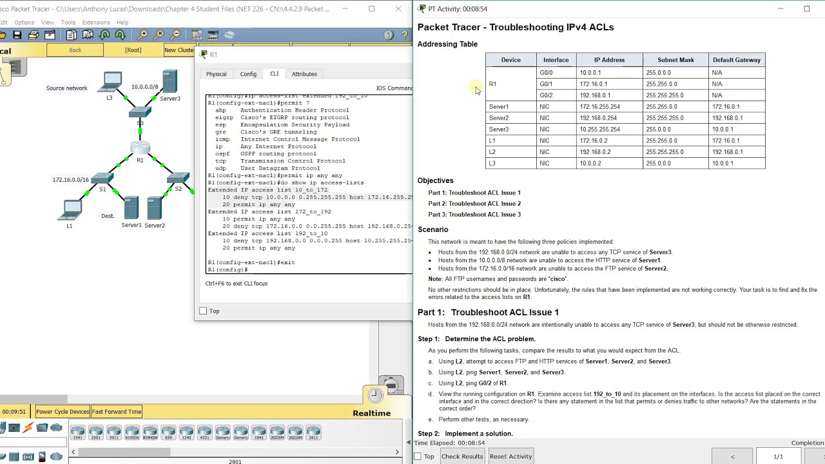Choose the Connections lightning bolt category

pos(28,428)
